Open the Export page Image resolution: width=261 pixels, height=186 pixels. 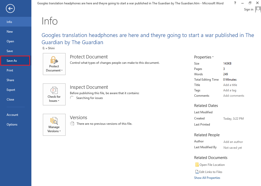[x=16, y=90]
